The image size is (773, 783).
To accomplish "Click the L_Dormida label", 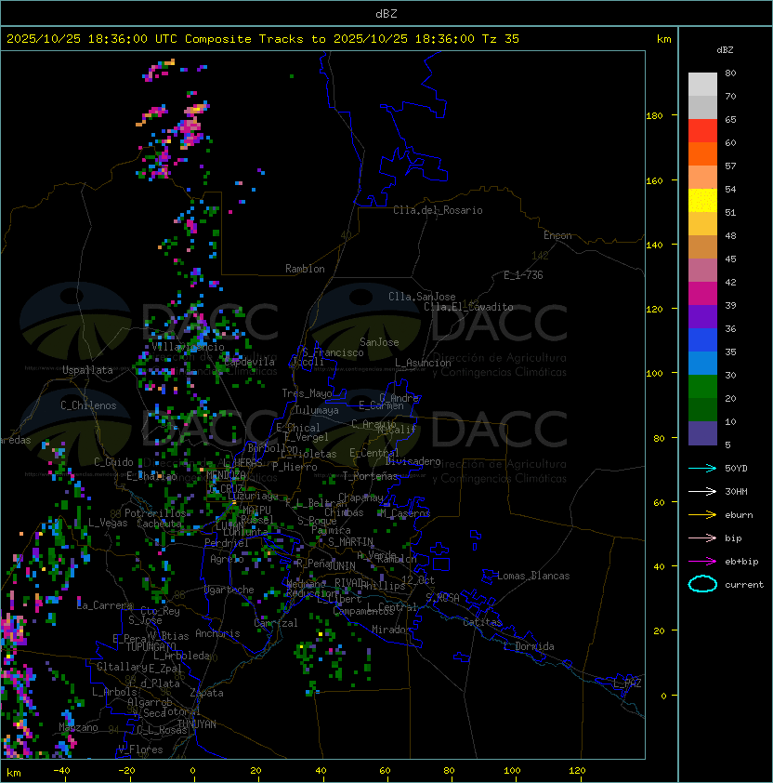I will [529, 646].
